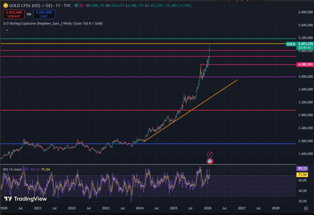Click the spread value 550

point(29,14)
